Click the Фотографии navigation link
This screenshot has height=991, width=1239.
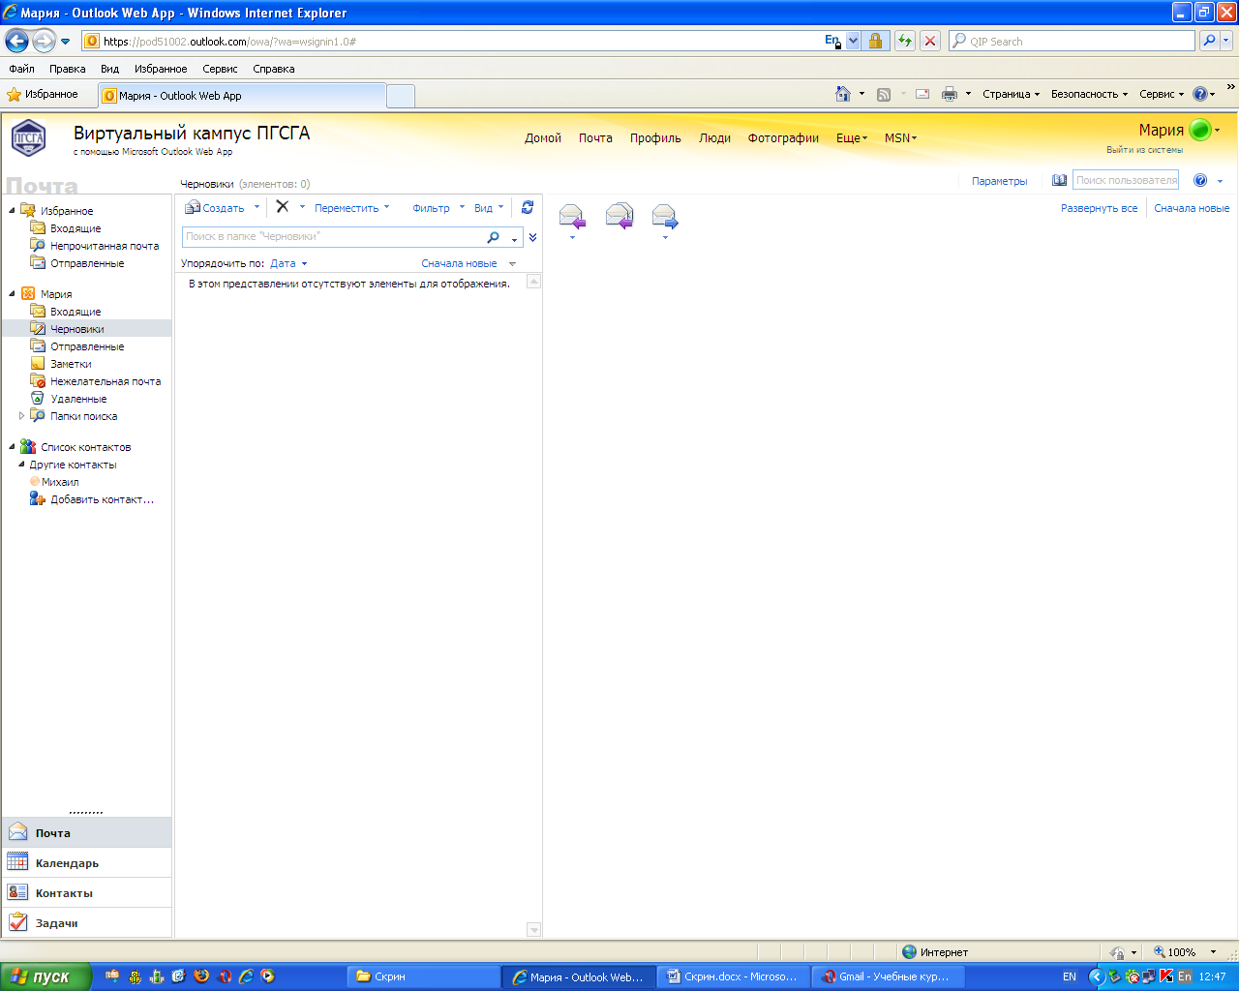point(783,137)
